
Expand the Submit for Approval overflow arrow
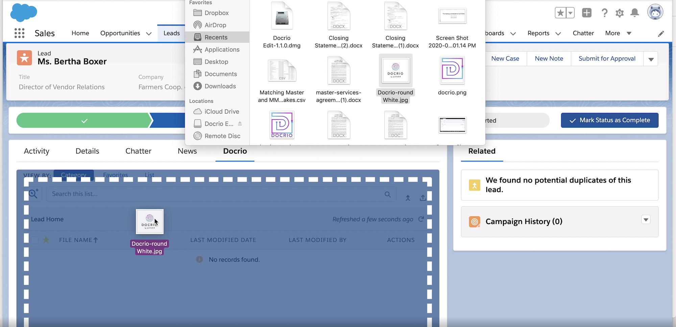(651, 59)
